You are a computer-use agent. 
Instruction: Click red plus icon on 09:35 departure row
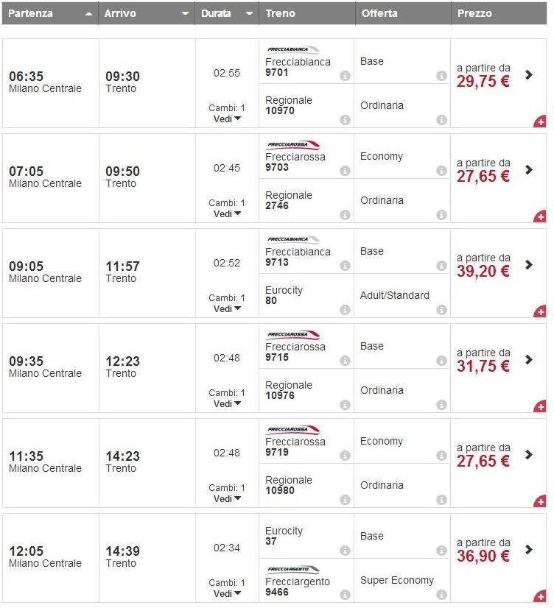pyautogui.click(x=540, y=407)
